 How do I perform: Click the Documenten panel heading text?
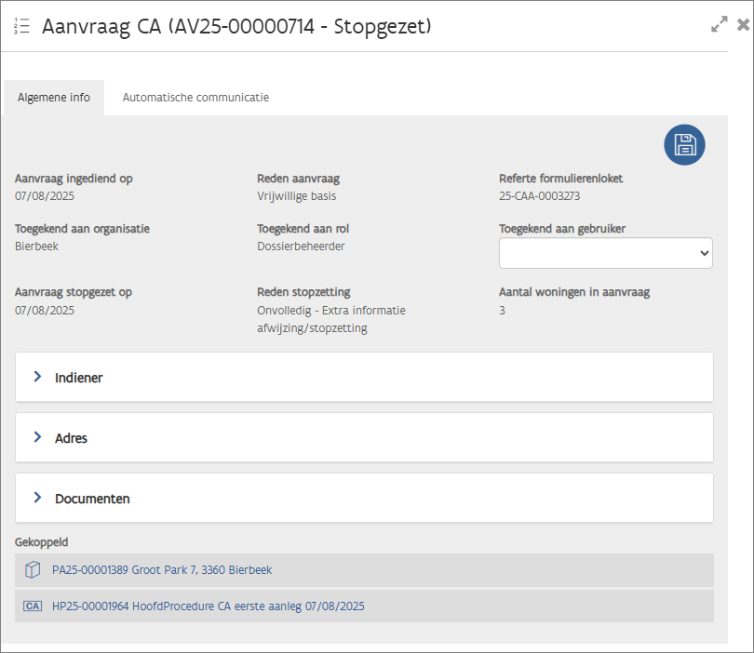92,499
